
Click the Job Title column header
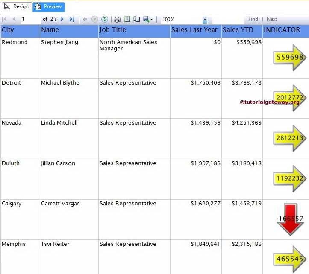point(134,31)
